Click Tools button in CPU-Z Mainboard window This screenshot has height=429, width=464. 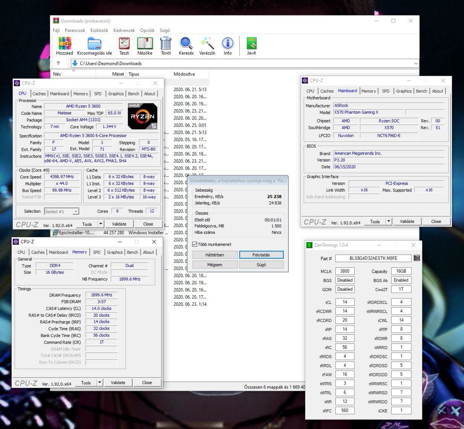click(x=375, y=221)
